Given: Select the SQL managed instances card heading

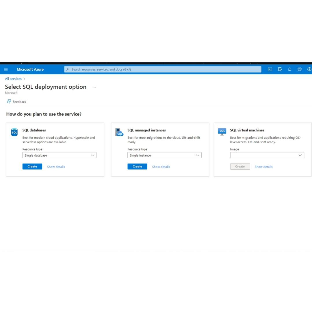Looking at the screenshot, I should [x=147, y=130].
